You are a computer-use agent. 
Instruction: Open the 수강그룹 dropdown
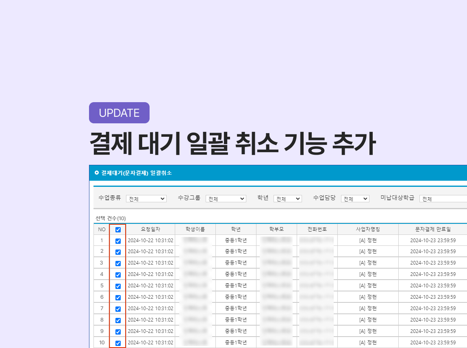[x=226, y=199]
